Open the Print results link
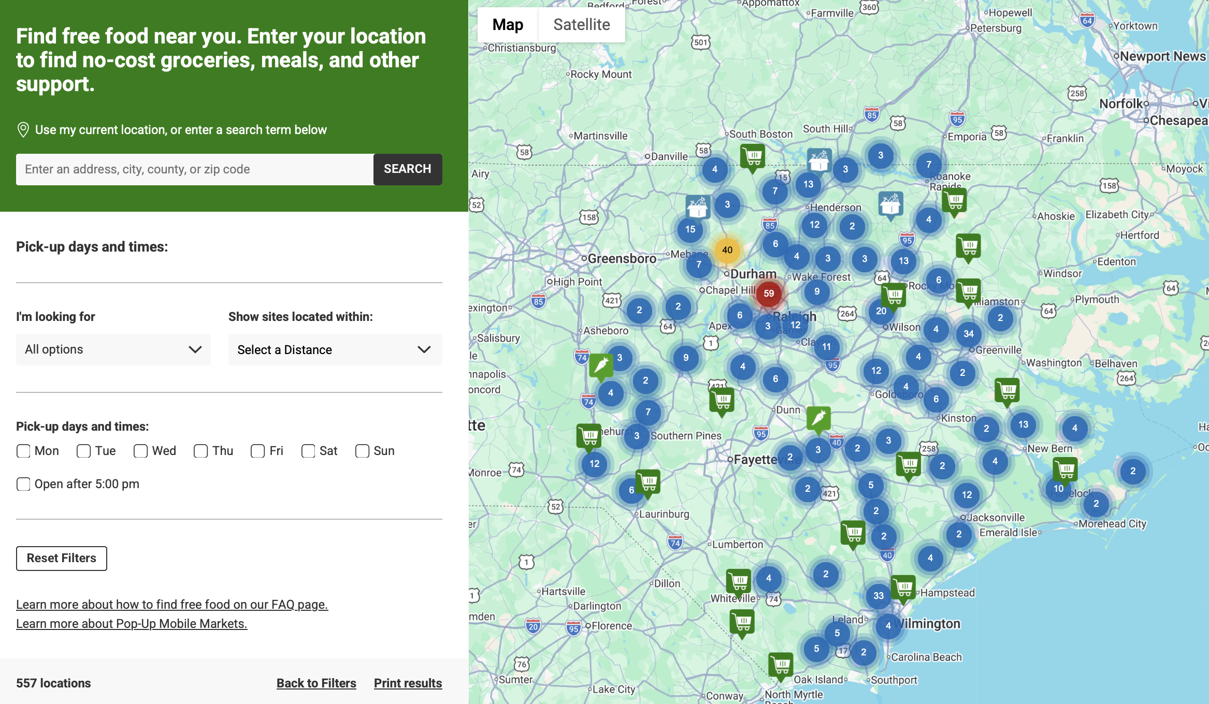The image size is (1209, 704). (408, 683)
